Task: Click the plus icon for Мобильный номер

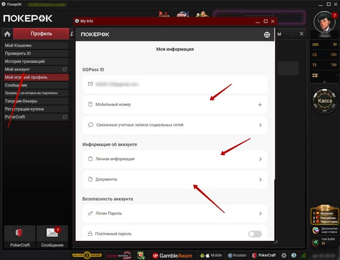Action: tap(260, 105)
